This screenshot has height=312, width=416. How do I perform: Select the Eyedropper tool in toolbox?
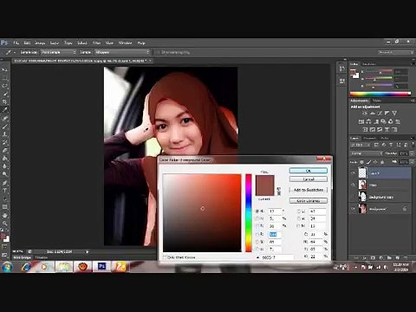(x=5, y=110)
